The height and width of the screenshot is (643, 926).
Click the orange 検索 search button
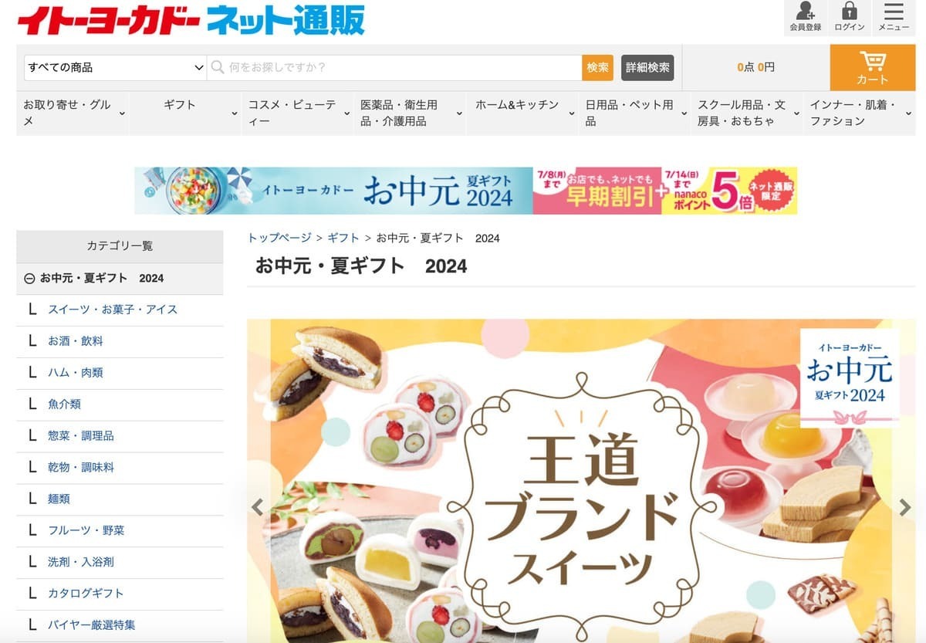click(x=597, y=67)
